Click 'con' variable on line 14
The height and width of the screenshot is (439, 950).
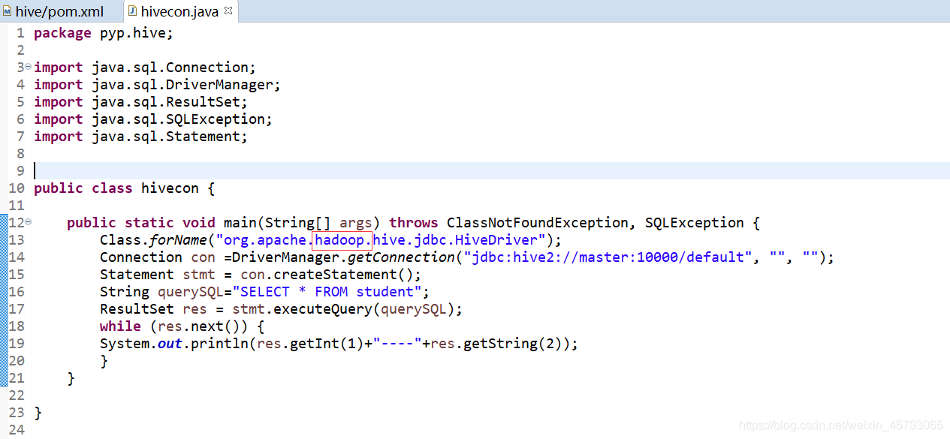point(203,257)
